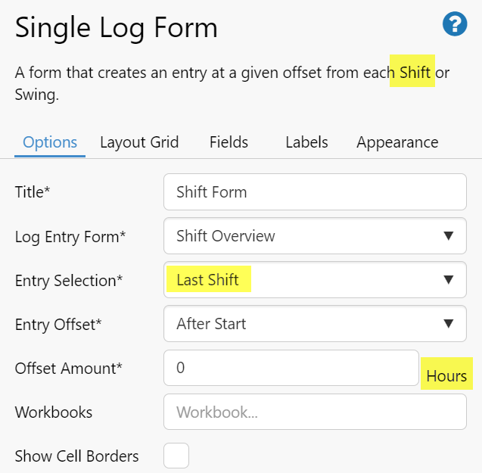Click the Entry Offset dropdown arrow
This screenshot has width=482, height=473.
[x=449, y=324]
